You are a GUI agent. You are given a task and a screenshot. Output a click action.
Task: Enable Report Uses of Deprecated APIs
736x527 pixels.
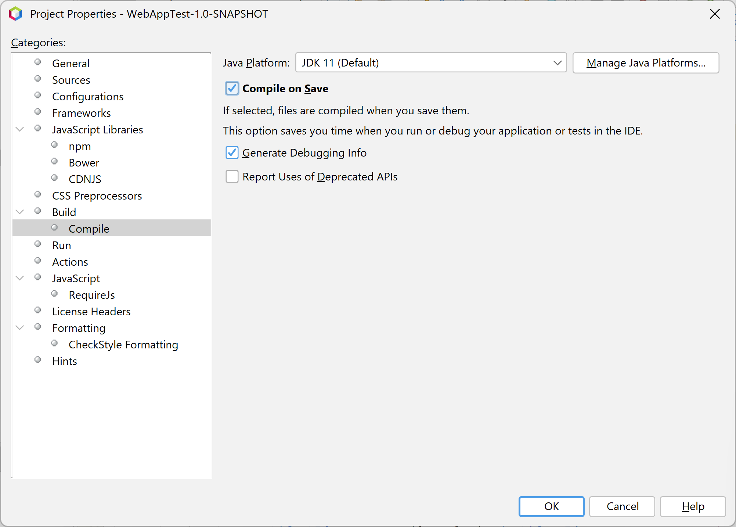tap(232, 176)
